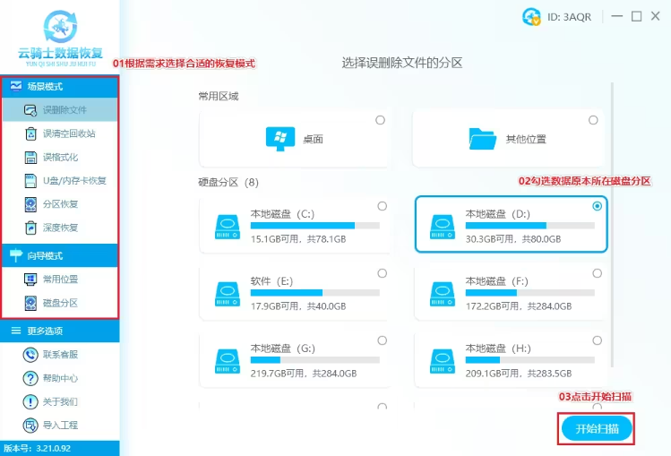Select the 本地磁盘 (C:) radio button
Image resolution: width=671 pixels, height=456 pixels.
click(383, 206)
